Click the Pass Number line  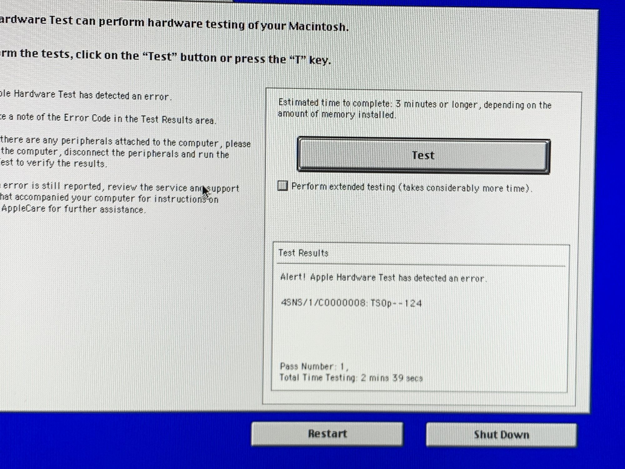[x=314, y=366]
